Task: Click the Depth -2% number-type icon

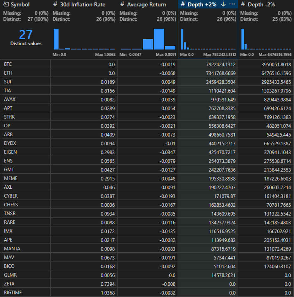Action: 243,4
